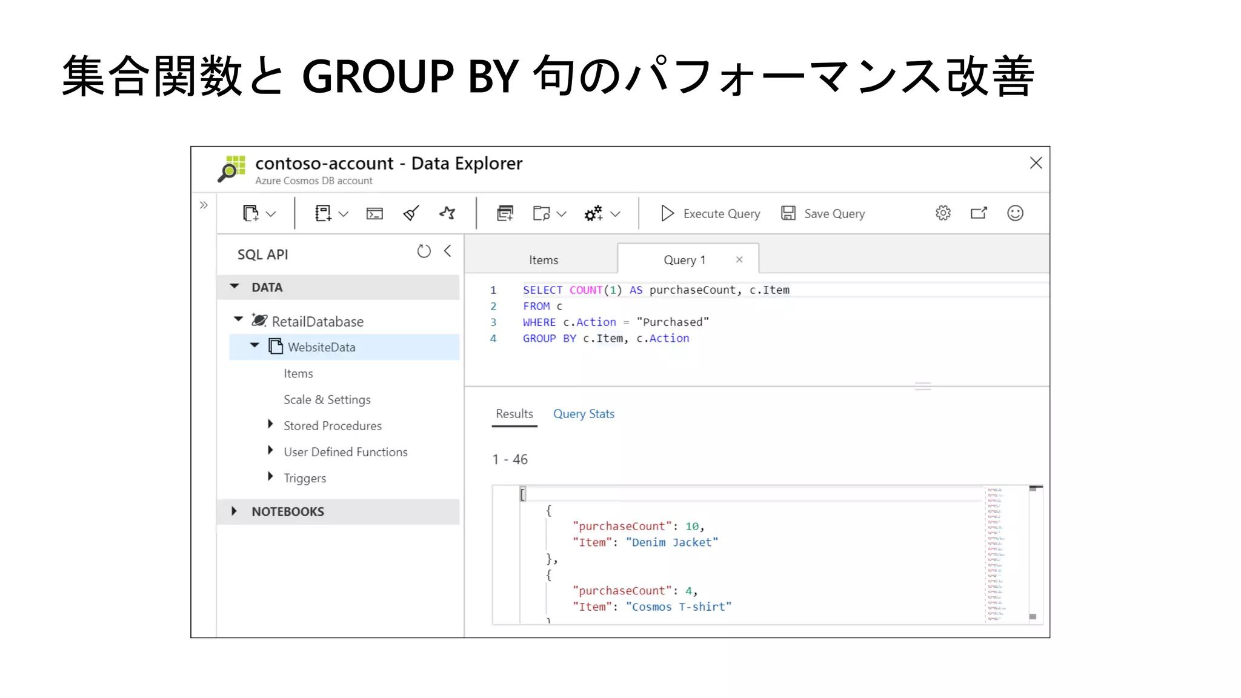The height and width of the screenshot is (698, 1241).
Task: Click the refresh icon beside SQL API
Action: pyautogui.click(x=424, y=251)
